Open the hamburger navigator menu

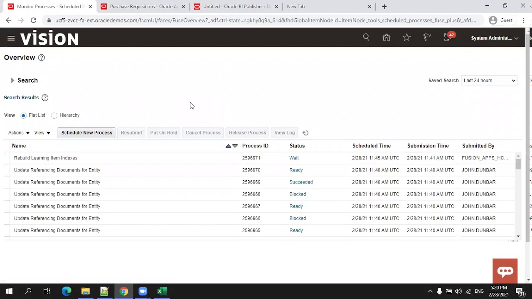pos(11,38)
